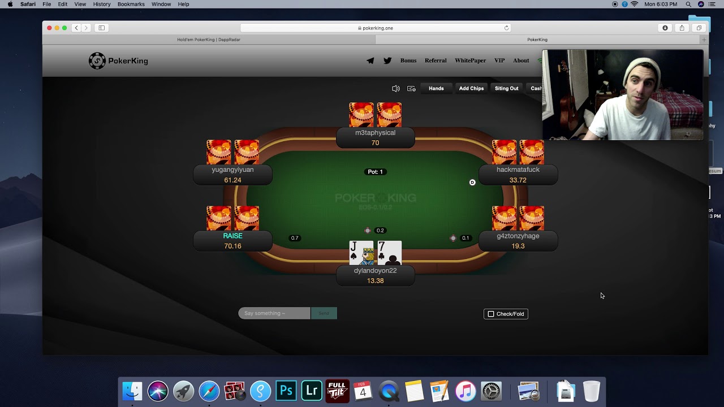This screenshot has height=407, width=724.
Task: Open Pages from the dock
Action: [439, 391]
